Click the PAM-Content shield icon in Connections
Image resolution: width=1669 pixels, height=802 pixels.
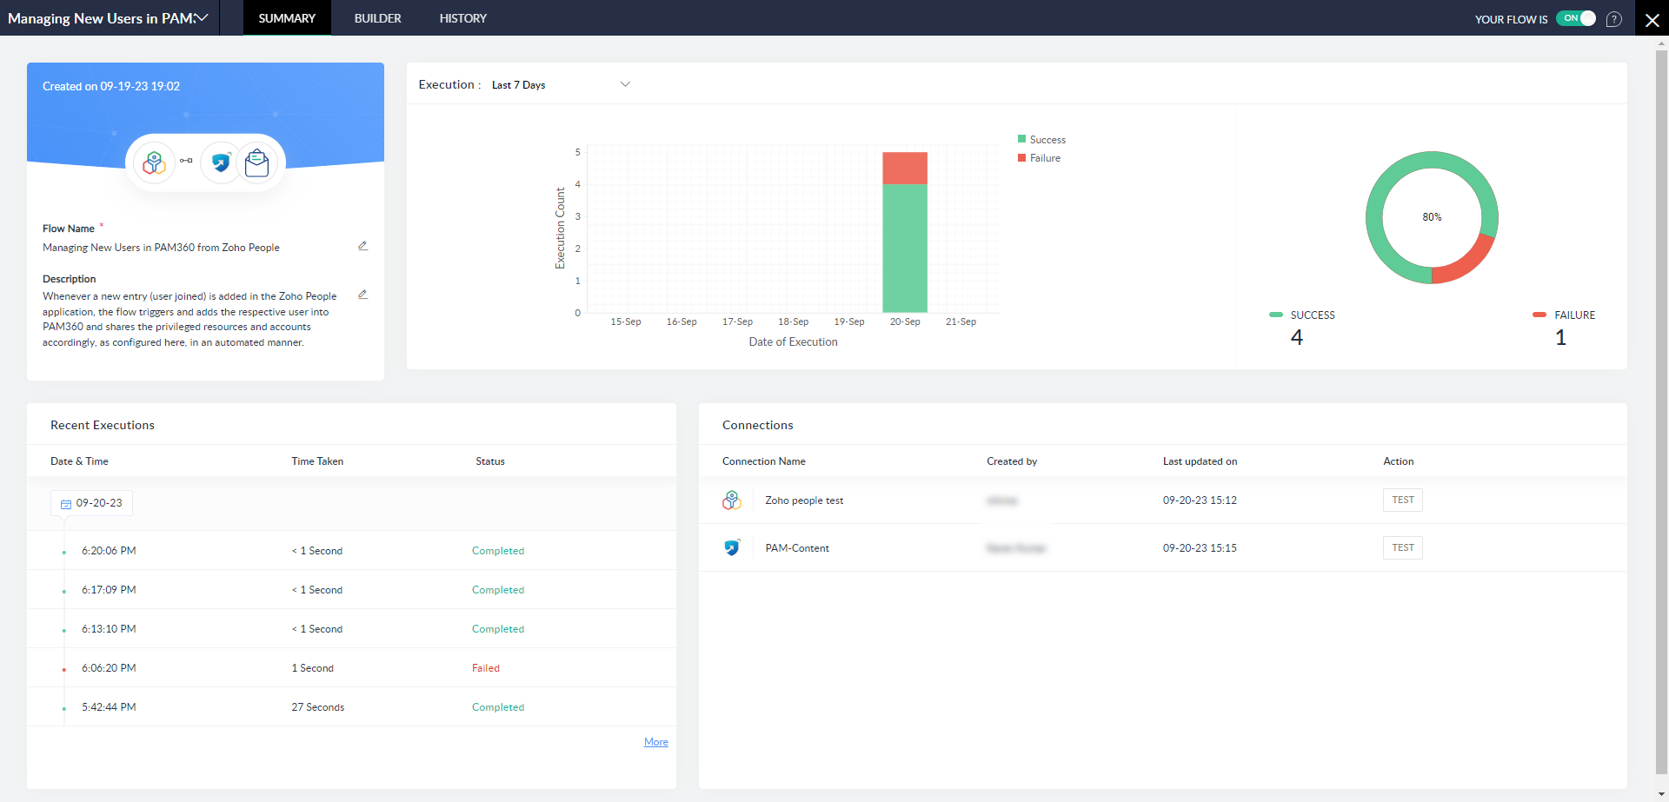point(732,547)
